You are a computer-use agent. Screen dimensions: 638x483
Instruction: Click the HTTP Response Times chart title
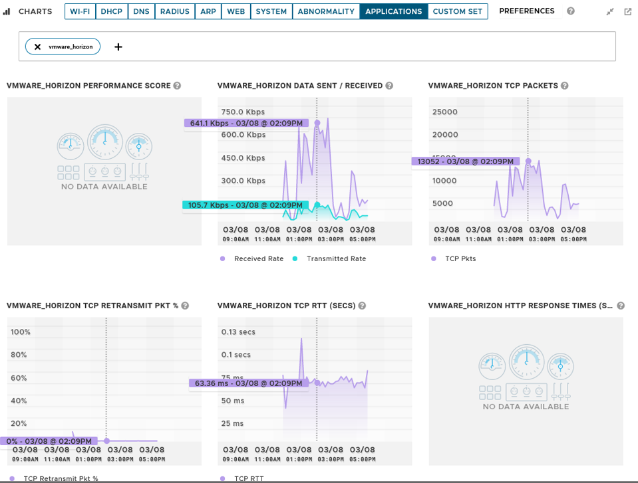click(x=520, y=306)
